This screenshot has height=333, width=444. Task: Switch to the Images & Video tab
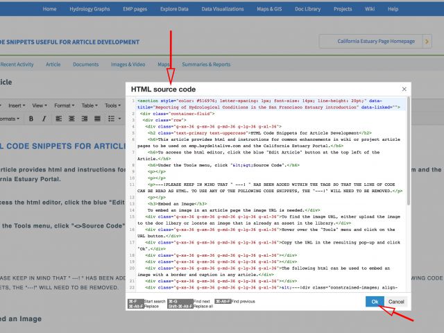128,65
